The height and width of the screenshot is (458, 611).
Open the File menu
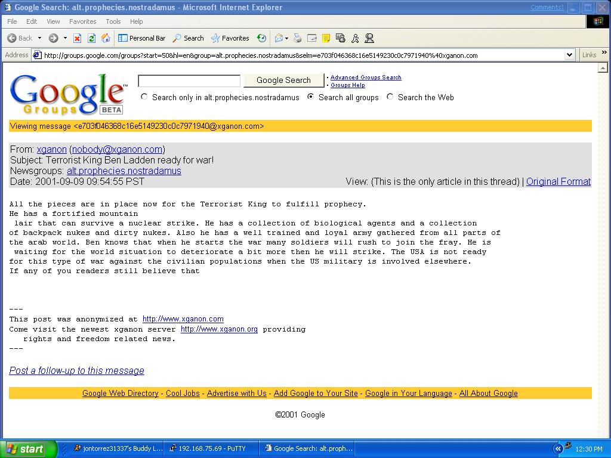click(12, 21)
